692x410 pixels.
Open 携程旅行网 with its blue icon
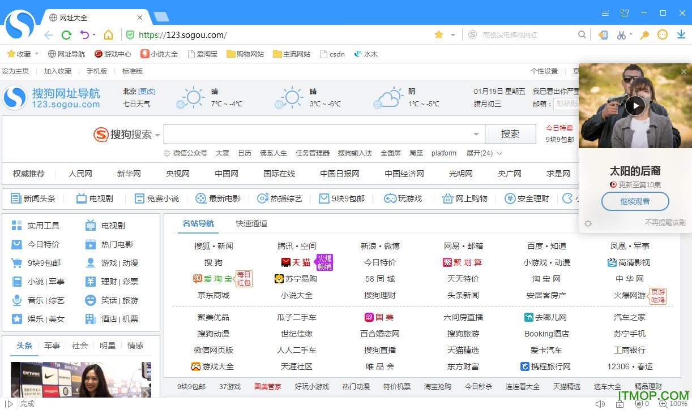pyautogui.click(x=546, y=366)
